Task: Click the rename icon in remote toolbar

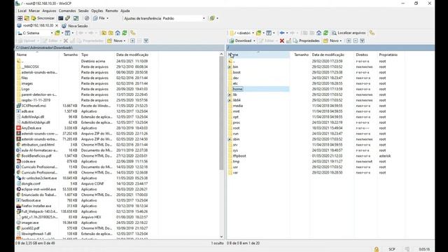Action: tap(289, 41)
